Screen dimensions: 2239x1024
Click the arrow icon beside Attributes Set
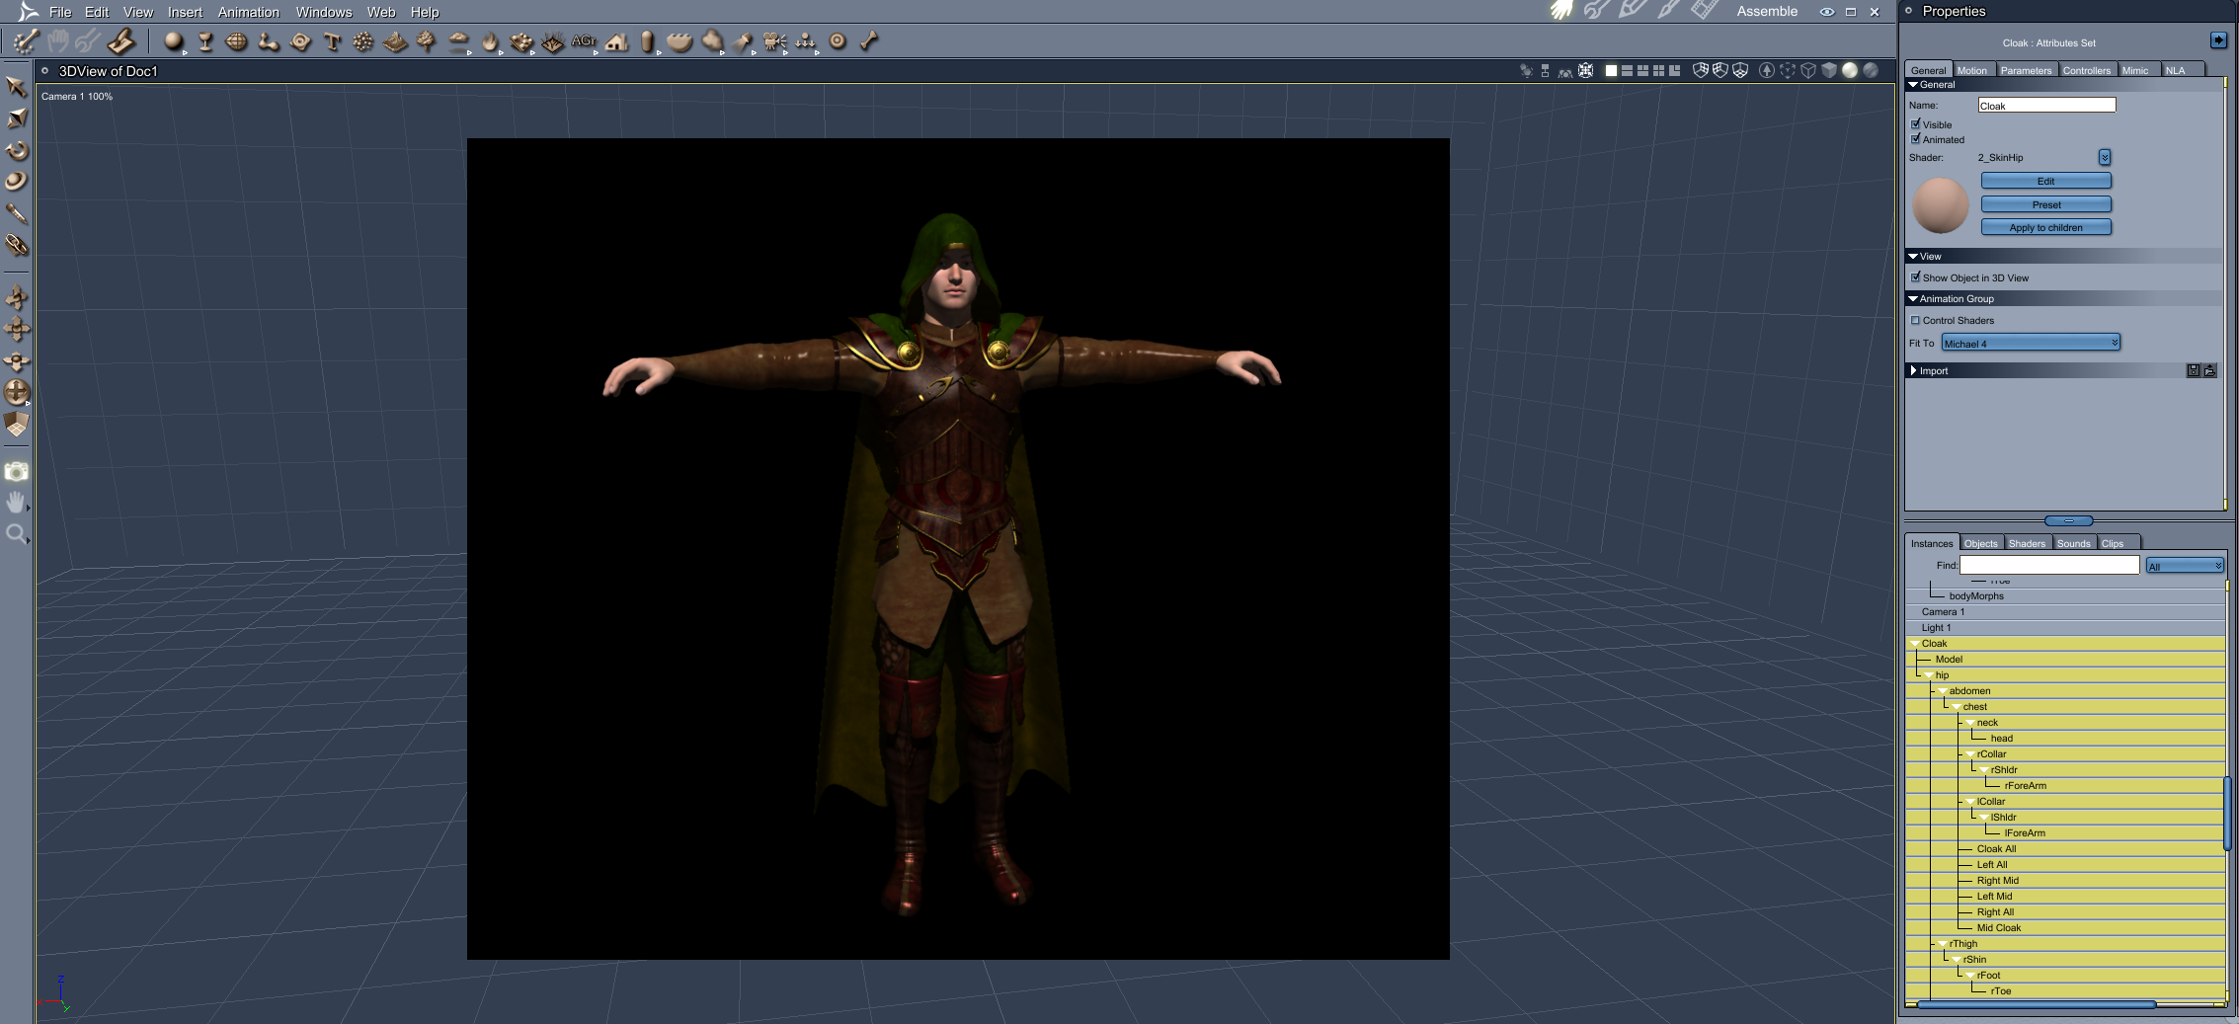tap(2218, 40)
